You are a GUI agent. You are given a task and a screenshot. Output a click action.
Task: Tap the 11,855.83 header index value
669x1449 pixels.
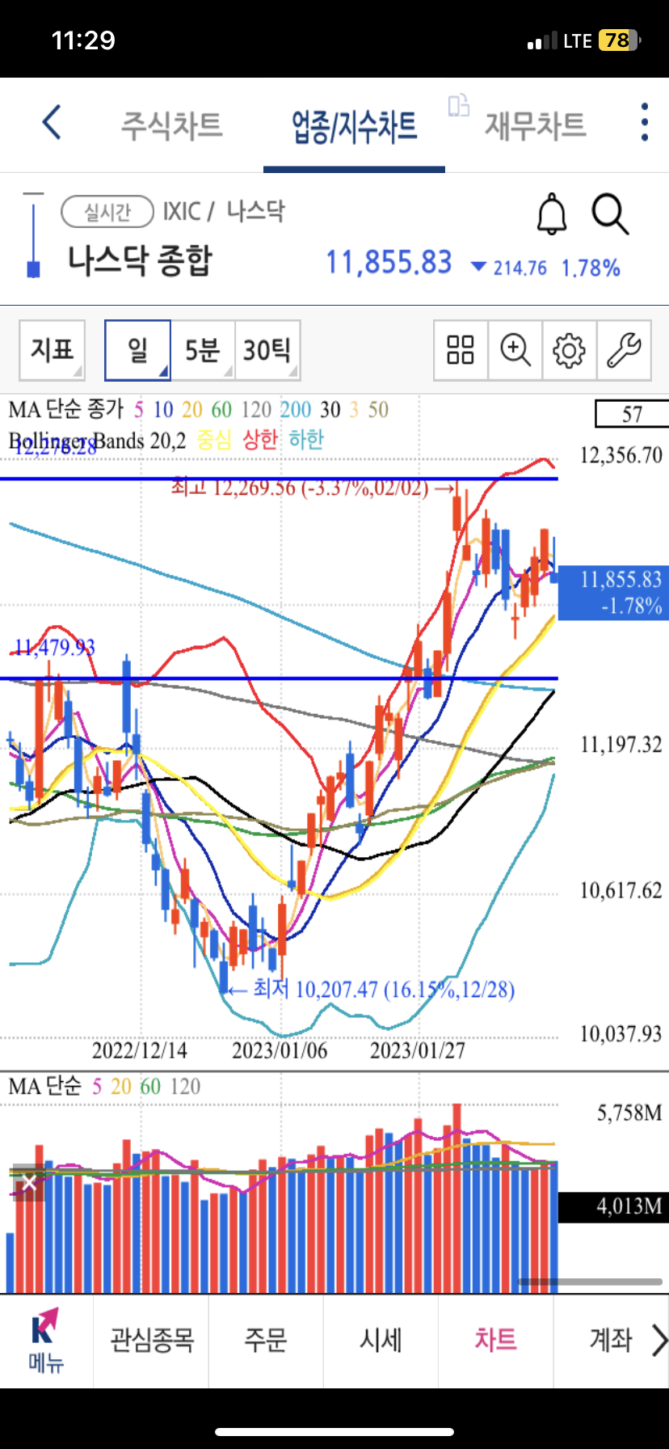[389, 263]
